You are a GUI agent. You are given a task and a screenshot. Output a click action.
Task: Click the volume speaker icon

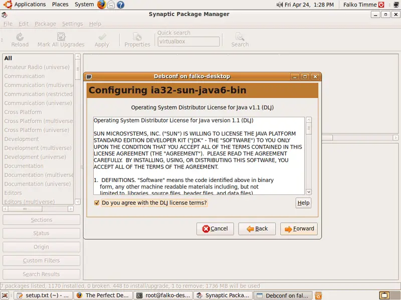click(279, 4)
